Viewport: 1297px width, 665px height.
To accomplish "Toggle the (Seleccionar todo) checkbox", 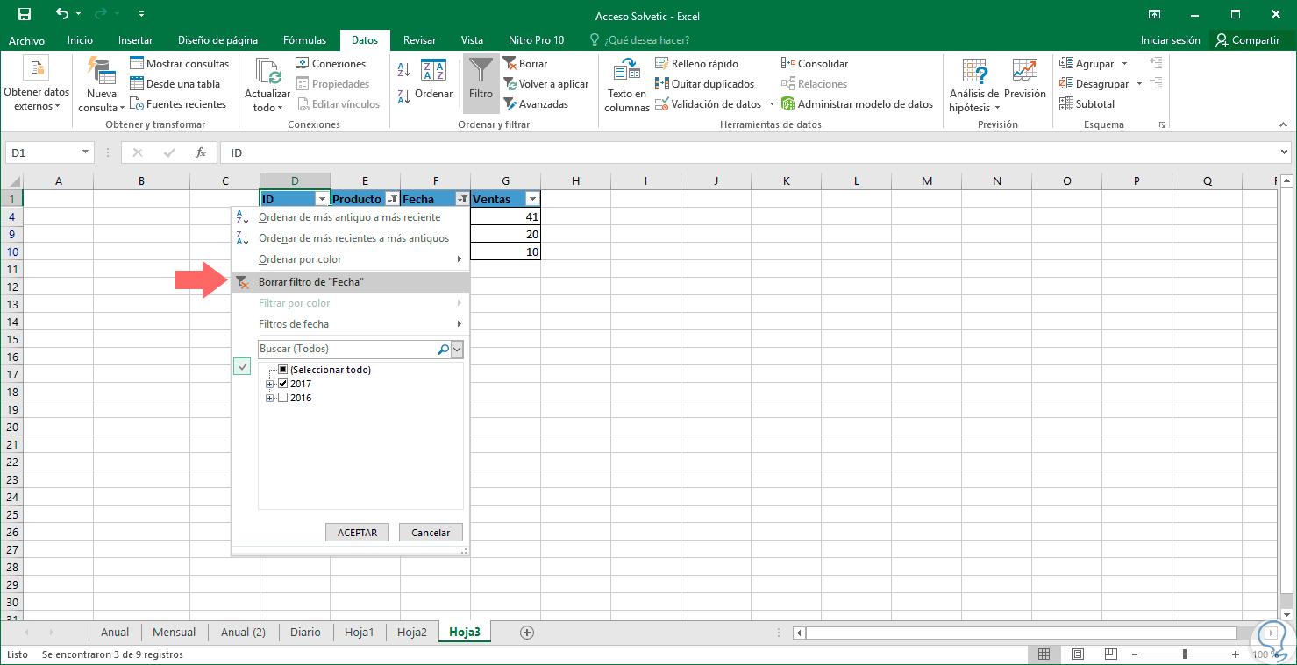I will coord(282,370).
